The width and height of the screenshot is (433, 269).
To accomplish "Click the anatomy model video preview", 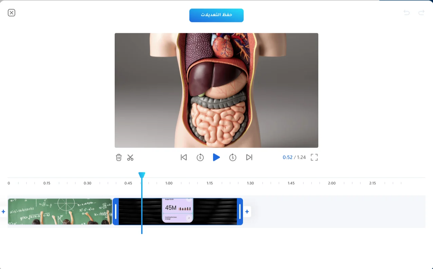I will click(216, 90).
